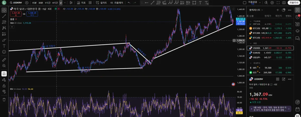Collapse the 국내주식 watchlist section
The height and width of the screenshot is (117, 301).
[251, 63]
